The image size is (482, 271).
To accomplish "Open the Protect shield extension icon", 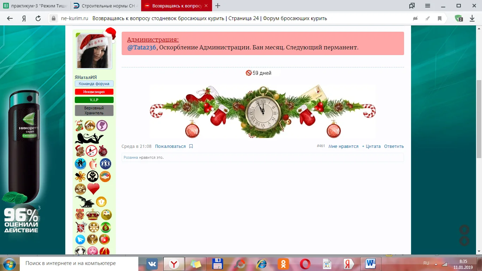I will click(459, 18).
